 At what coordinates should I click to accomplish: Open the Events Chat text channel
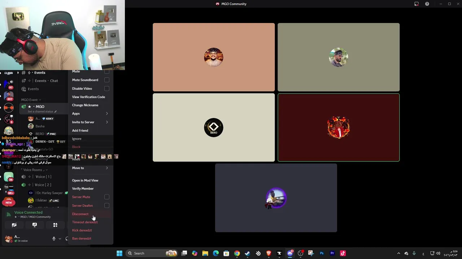click(44, 81)
